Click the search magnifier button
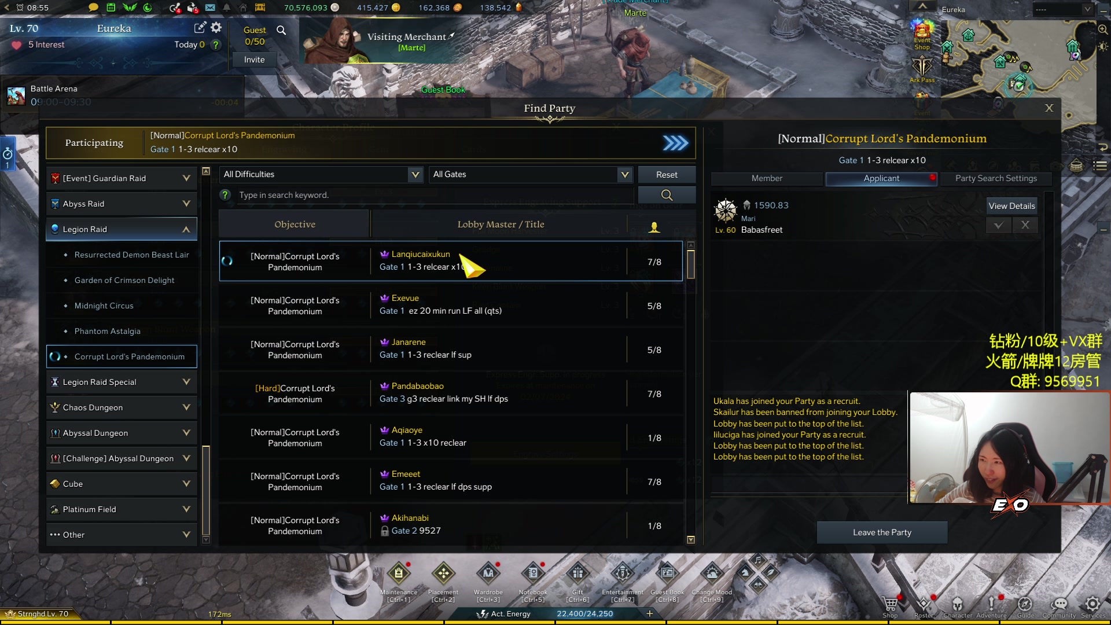This screenshot has height=625, width=1111. point(667,195)
